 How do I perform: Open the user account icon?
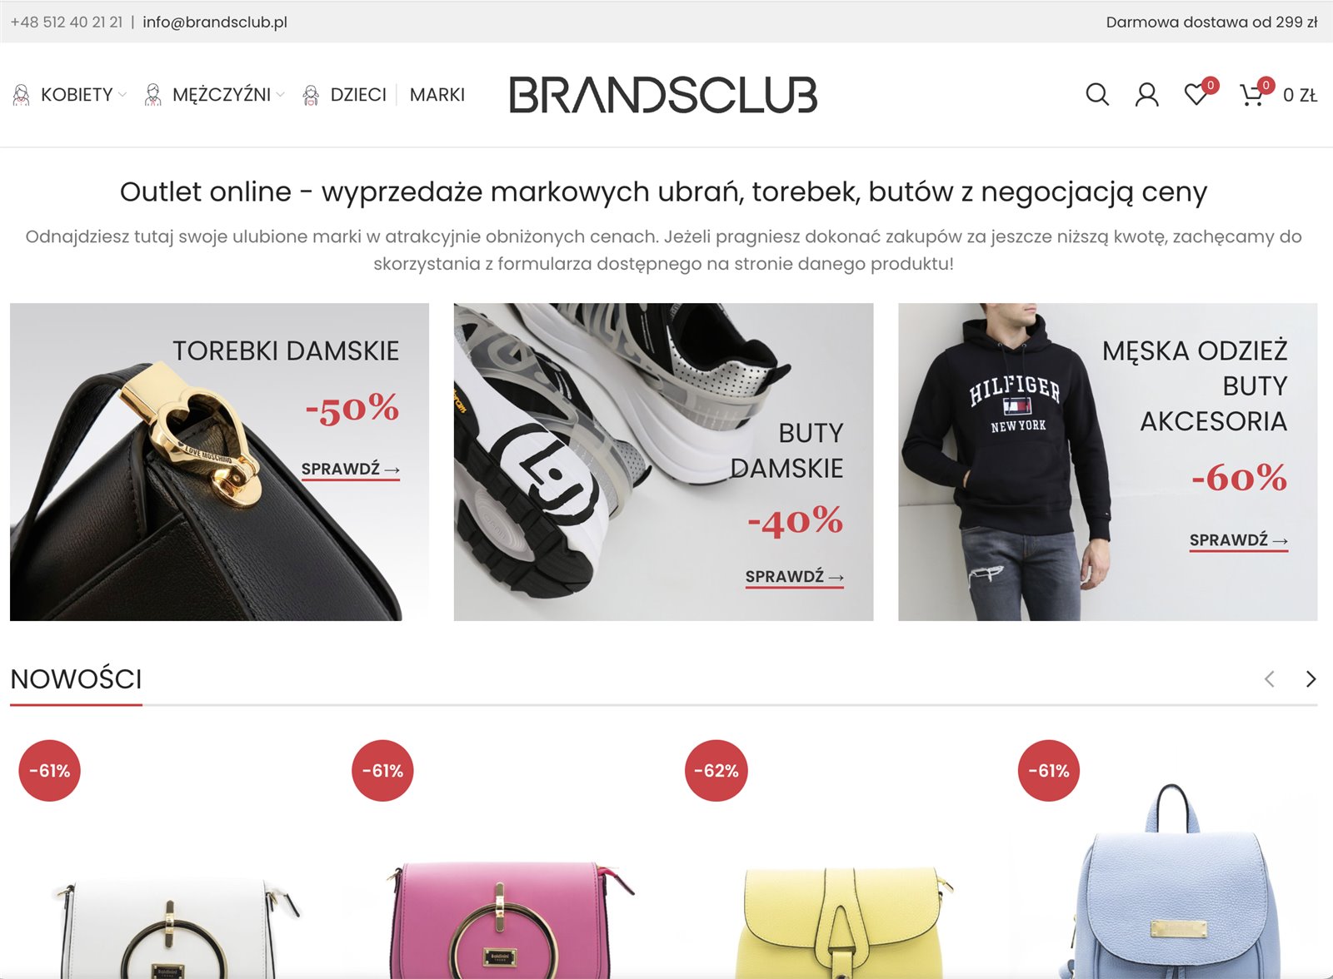click(x=1147, y=95)
